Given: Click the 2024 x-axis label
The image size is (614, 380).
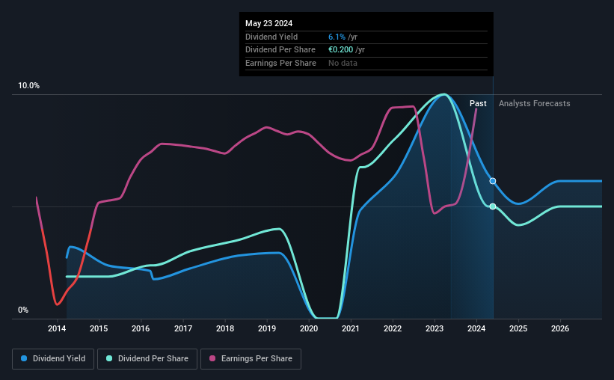Looking at the screenshot, I should pyautogui.click(x=476, y=328).
